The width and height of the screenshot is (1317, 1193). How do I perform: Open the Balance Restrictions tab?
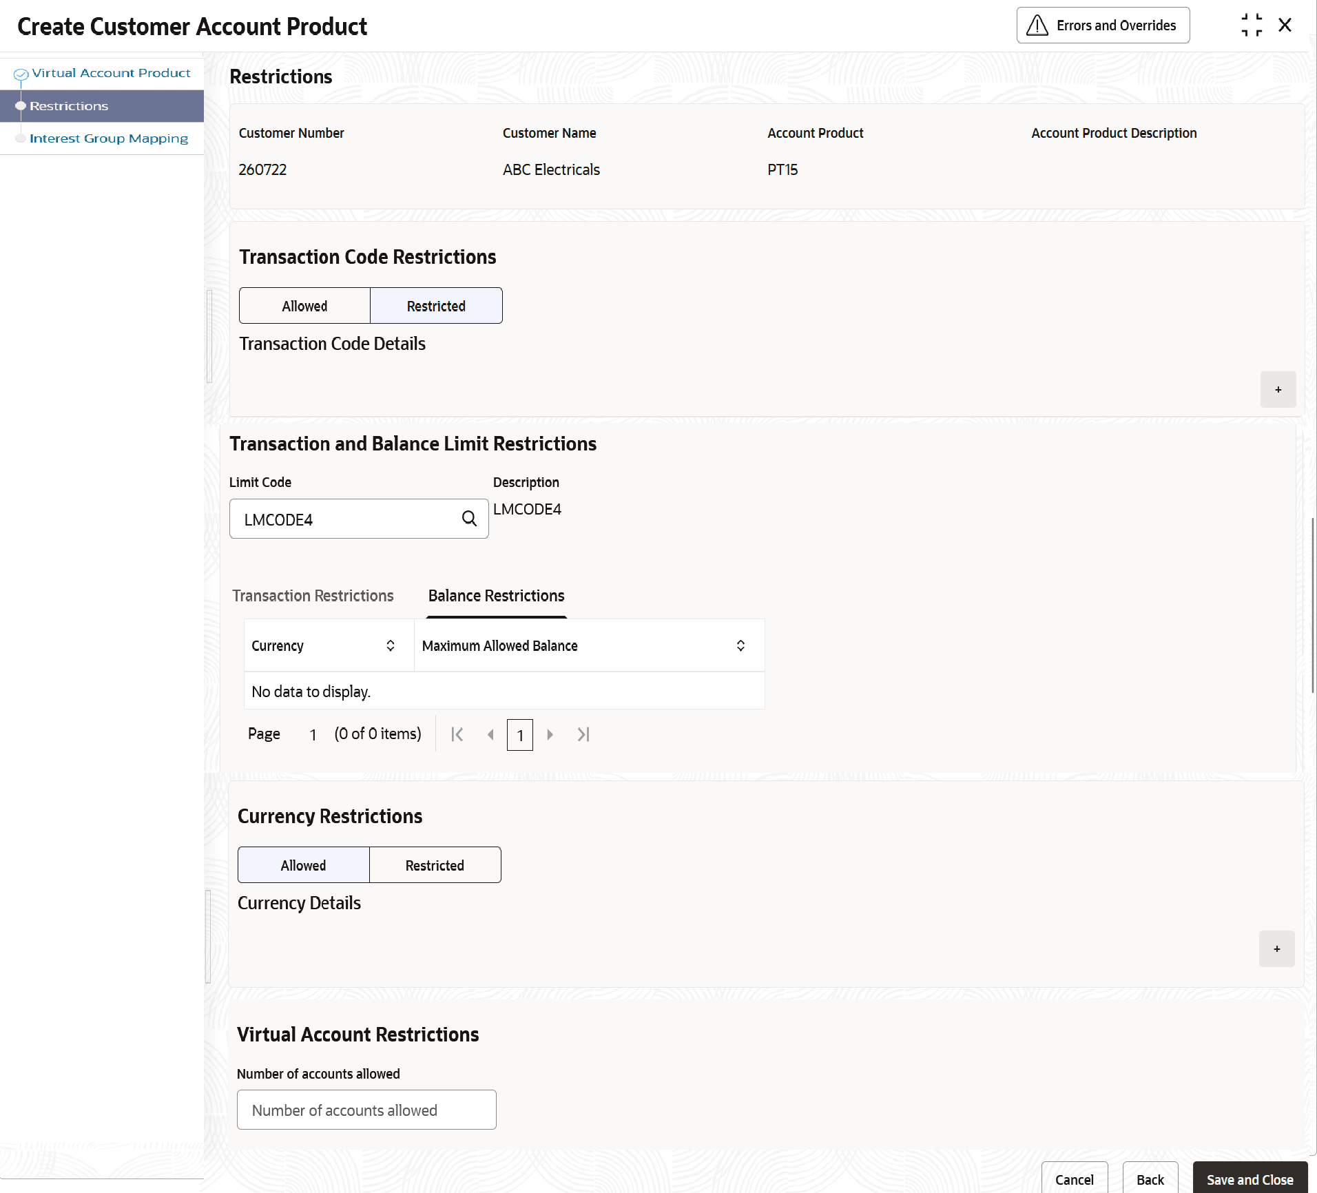click(497, 596)
